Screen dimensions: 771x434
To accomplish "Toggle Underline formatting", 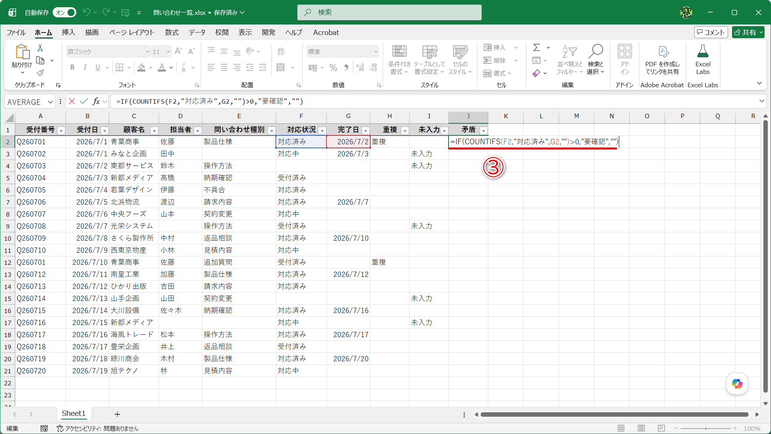I will [98, 68].
